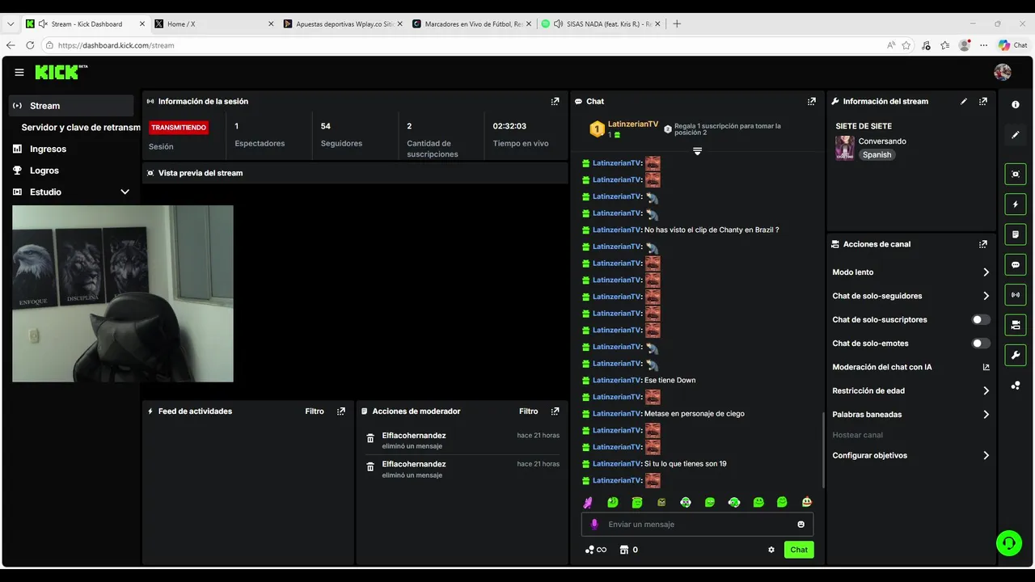Click the purple microphone icon in message box
The image size is (1035, 582).
594,525
